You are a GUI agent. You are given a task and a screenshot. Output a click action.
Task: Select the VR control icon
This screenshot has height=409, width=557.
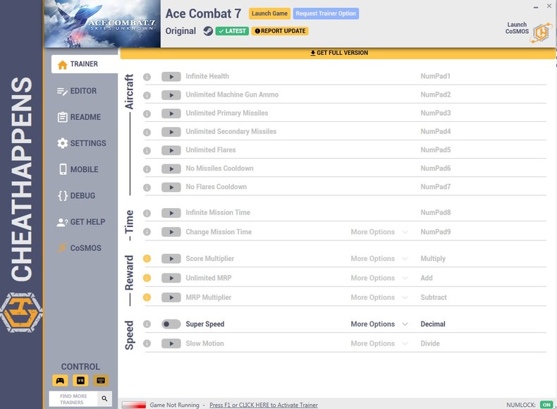pos(80,381)
